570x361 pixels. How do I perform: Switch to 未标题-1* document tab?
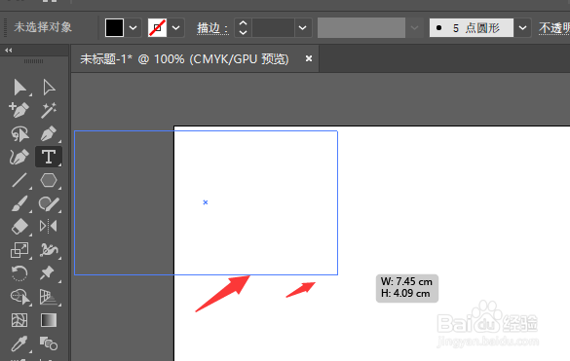184,58
